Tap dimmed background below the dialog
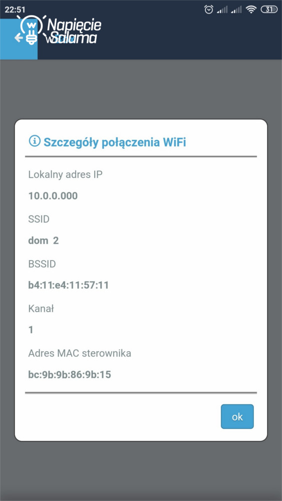Image resolution: width=282 pixels, height=501 pixels. 141,470
